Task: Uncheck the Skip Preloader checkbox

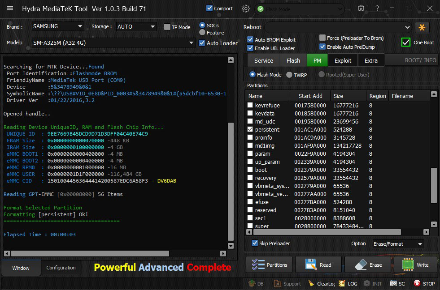Action: point(255,243)
